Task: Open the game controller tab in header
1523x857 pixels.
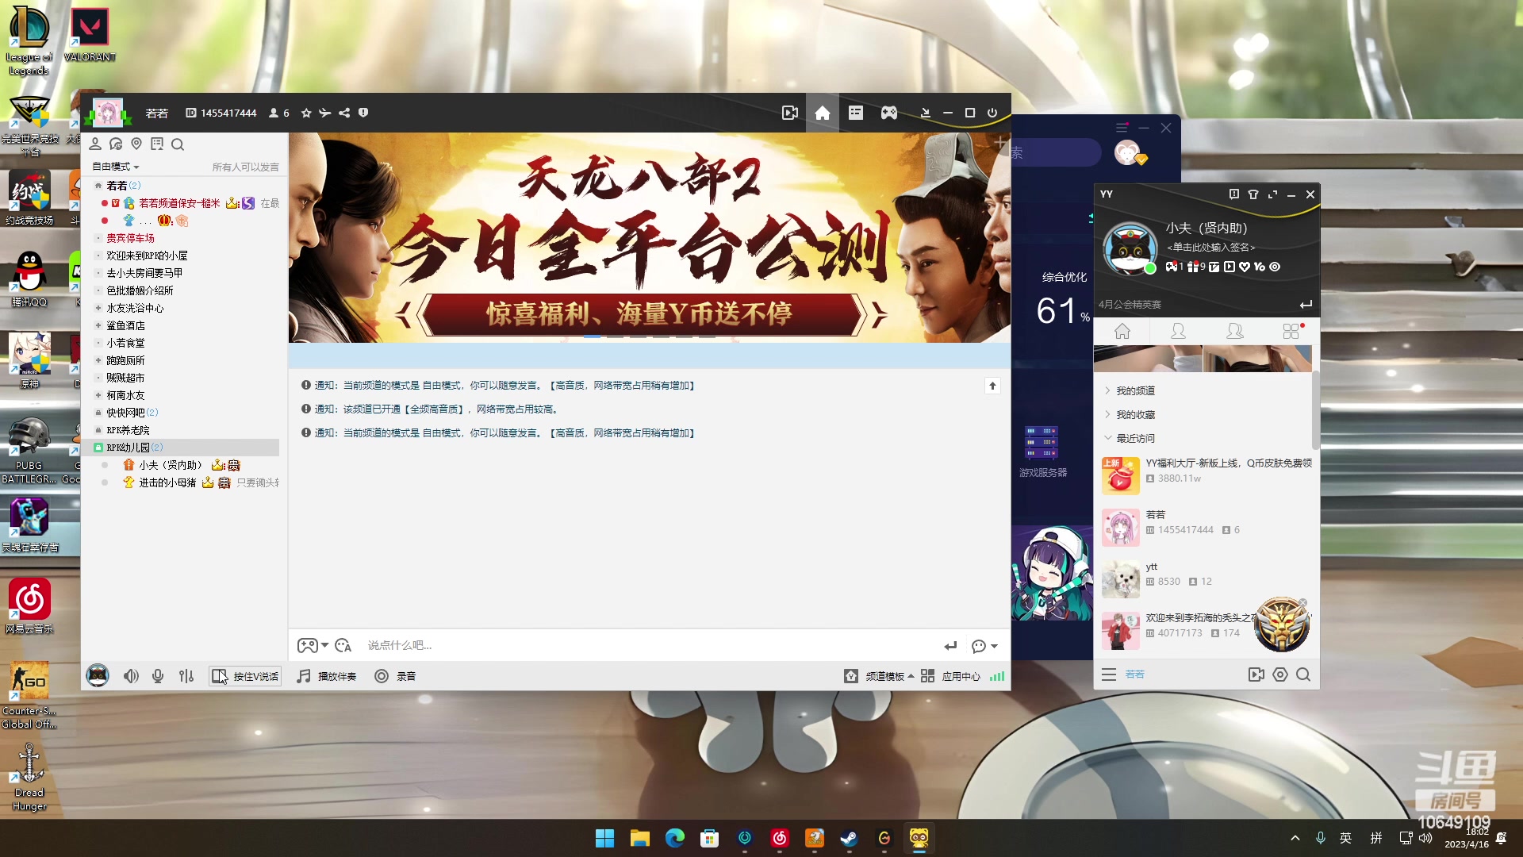Action: (x=888, y=113)
